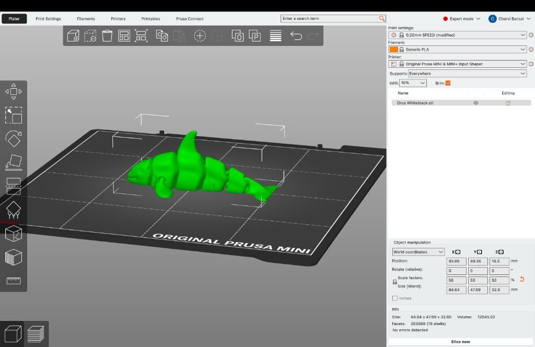Click the Add instance plus circle icon
Viewport: 535px width, 347px height.
click(x=200, y=36)
